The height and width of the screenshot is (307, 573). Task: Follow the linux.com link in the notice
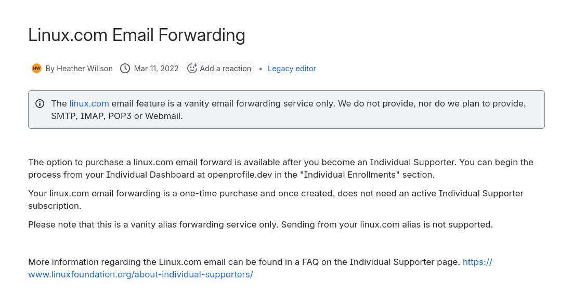(89, 103)
